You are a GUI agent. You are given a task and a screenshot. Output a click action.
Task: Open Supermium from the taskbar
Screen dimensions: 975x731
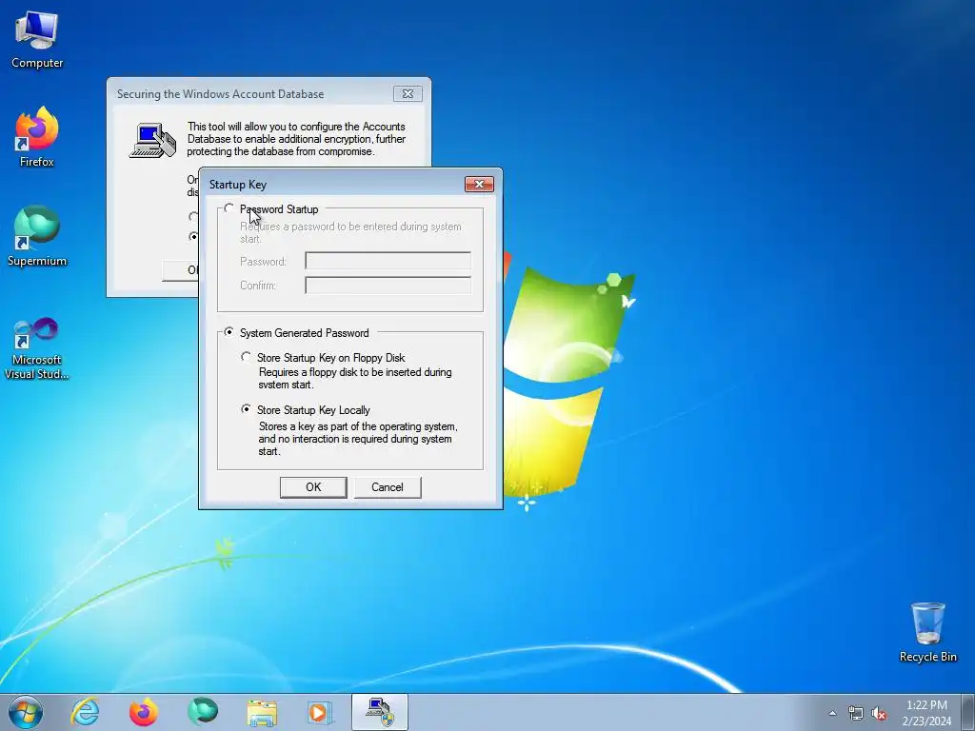click(x=203, y=712)
